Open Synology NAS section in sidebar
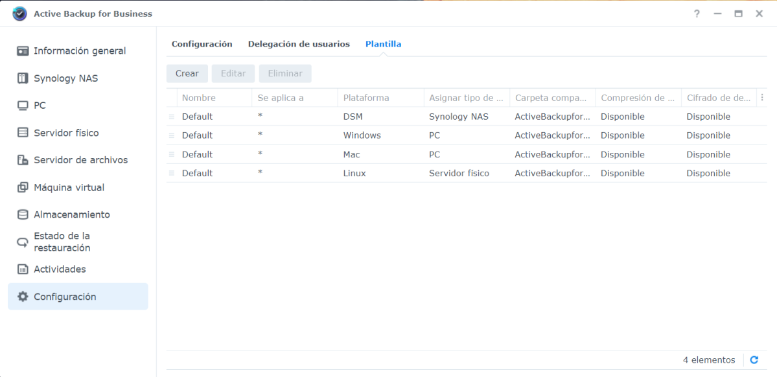The height and width of the screenshot is (377, 777). [66, 78]
